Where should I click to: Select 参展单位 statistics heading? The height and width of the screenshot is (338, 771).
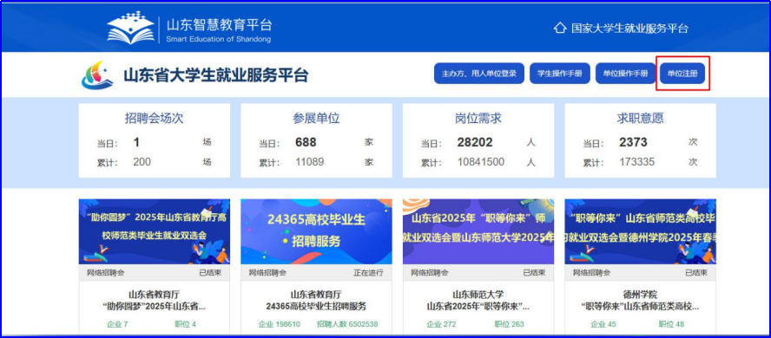[x=316, y=118]
